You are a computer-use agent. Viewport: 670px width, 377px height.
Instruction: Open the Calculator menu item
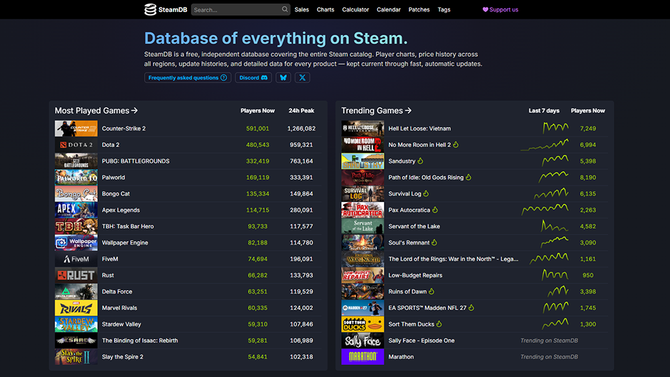pos(356,9)
